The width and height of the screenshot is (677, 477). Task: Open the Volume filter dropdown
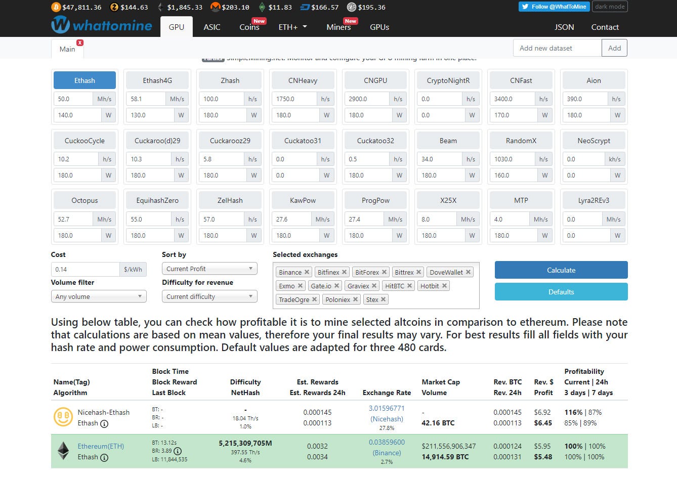pyautogui.click(x=99, y=296)
